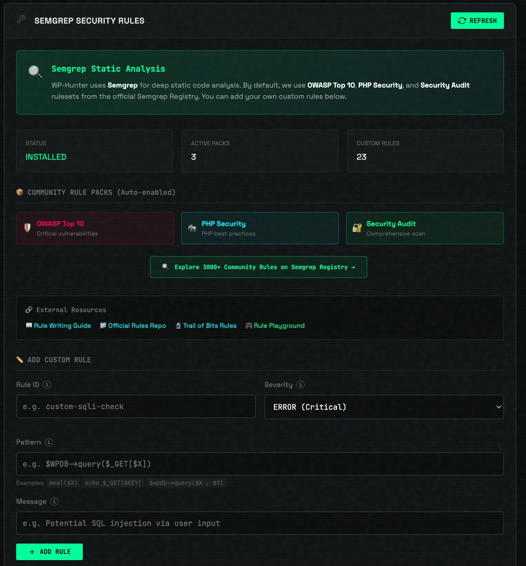The width and height of the screenshot is (526, 566).
Task: Click the REFRESH button
Action: tap(477, 20)
